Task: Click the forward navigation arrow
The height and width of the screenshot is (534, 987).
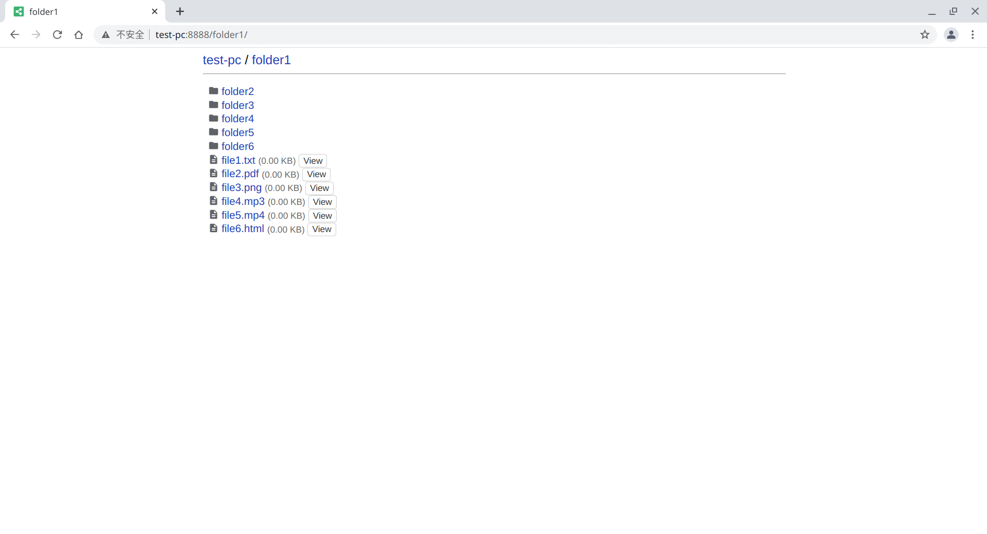Action: 36,34
